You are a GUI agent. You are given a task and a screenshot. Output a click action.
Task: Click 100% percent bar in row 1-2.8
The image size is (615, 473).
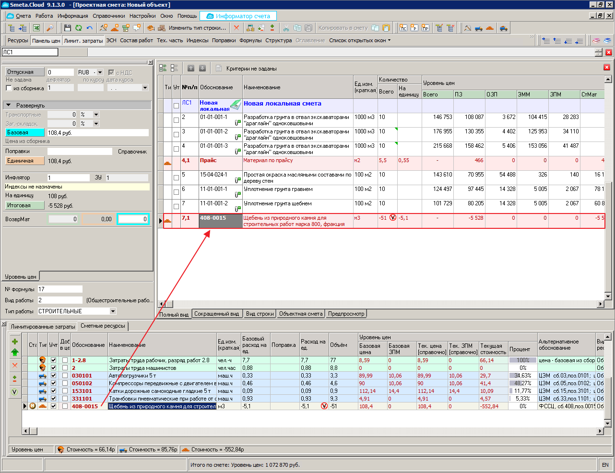(523, 360)
